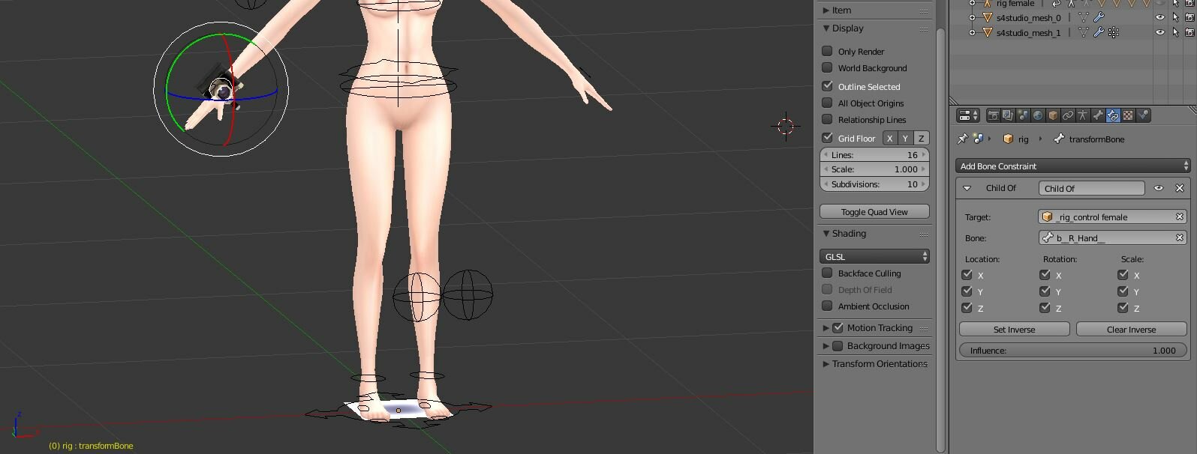Enable Relationship Lines checkbox
The height and width of the screenshot is (454, 1197).
(827, 119)
